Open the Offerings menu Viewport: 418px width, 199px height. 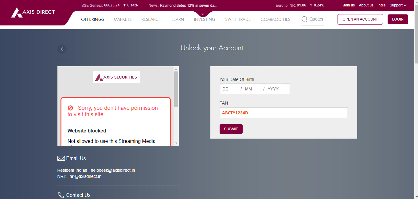click(x=92, y=19)
